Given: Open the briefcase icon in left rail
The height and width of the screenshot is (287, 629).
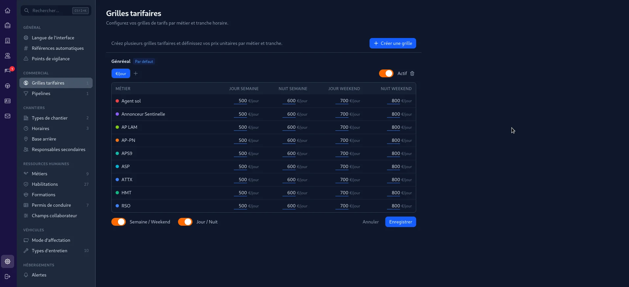Looking at the screenshot, I should coord(8,26).
